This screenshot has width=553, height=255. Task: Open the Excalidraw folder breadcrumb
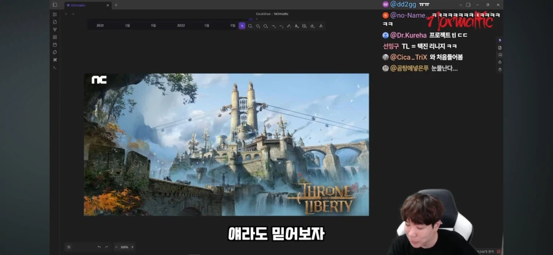(x=264, y=14)
